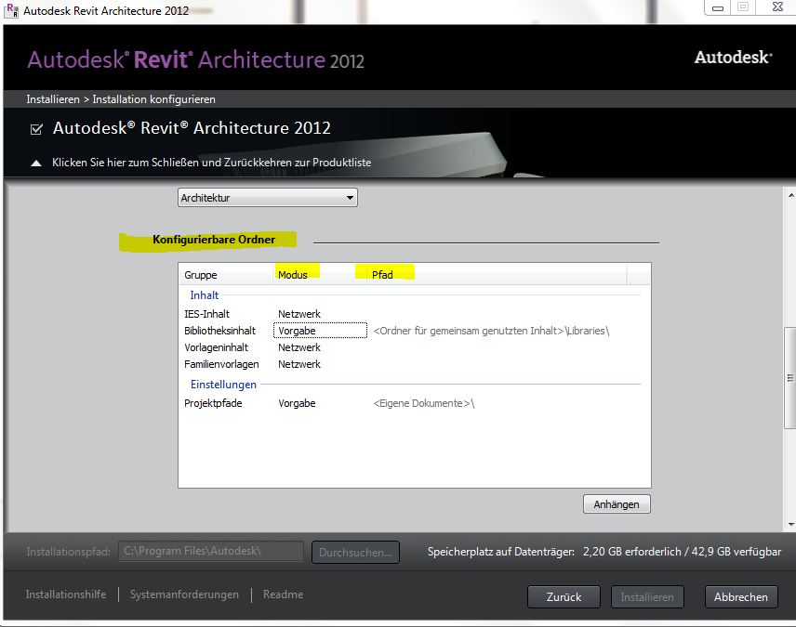The width and height of the screenshot is (796, 627).
Task: Click the 'Klicken Sie hier zum Schließen' link text
Action: coord(211,163)
